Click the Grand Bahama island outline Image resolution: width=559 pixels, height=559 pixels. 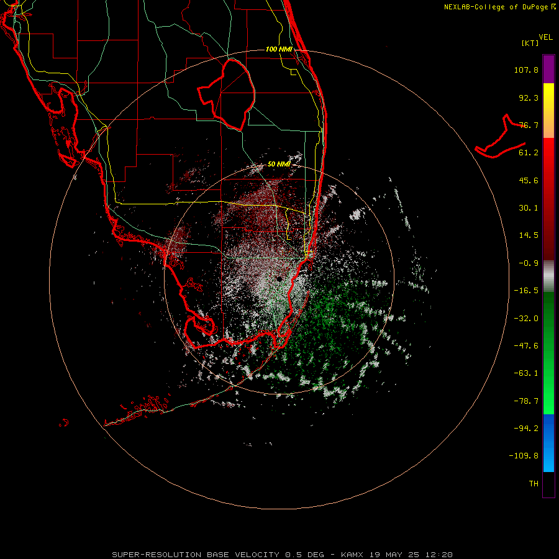(x=500, y=137)
